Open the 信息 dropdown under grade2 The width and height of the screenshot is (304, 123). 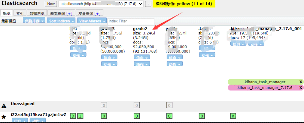[142, 57]
